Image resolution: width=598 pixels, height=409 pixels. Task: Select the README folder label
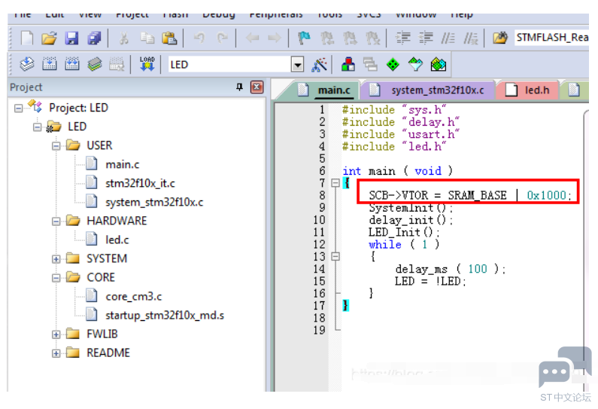(x=108, y=353)
